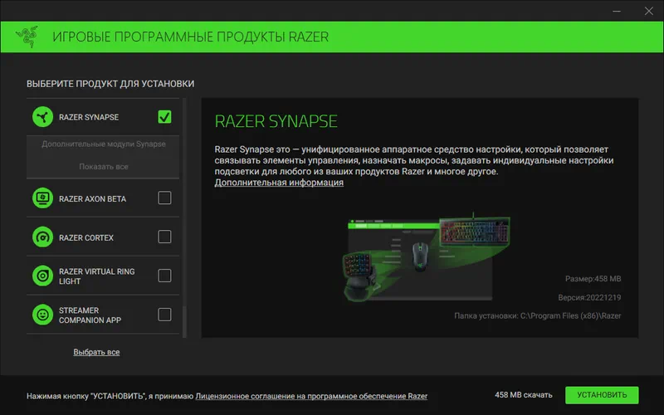Select the RAZER SYNAPSE product row label
Screen dimensions: 664x415
click(x=89, y=117)
